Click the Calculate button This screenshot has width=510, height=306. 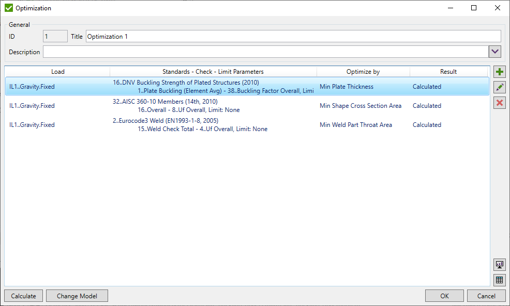pyautogui.click(x=23, y=296)
